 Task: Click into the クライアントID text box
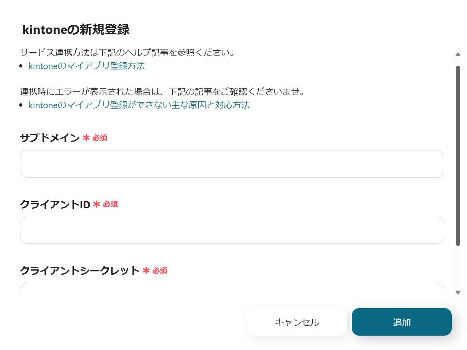click(232, 230)
